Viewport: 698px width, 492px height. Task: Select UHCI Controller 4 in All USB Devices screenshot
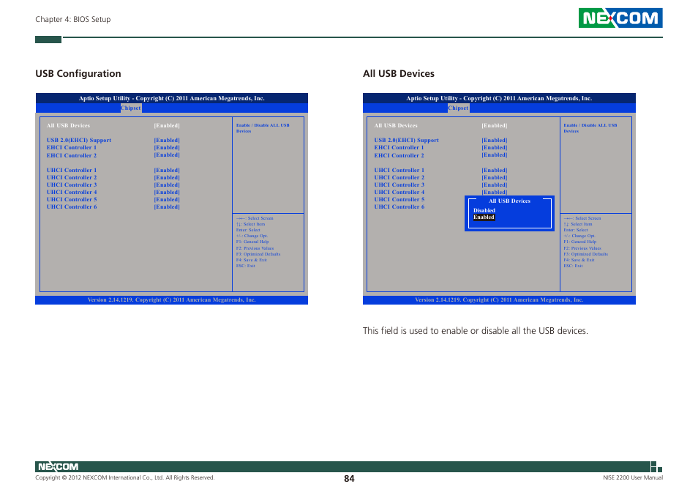399,193
